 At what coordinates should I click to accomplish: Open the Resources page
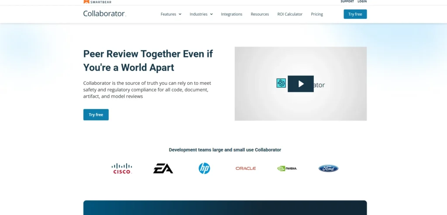click(260, 14)
